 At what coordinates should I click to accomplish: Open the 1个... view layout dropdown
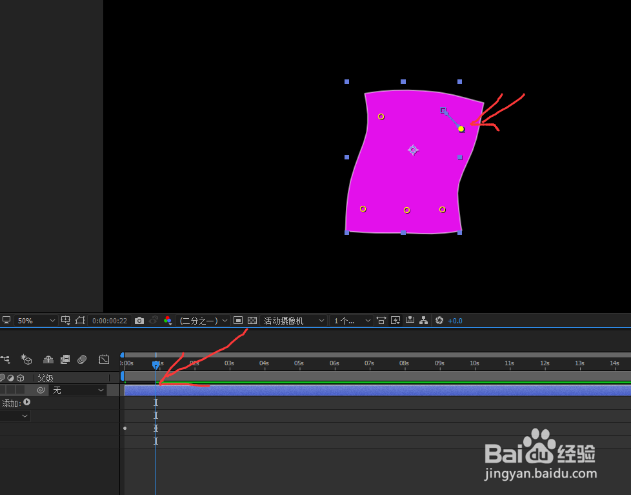click(x=351, y=321)
